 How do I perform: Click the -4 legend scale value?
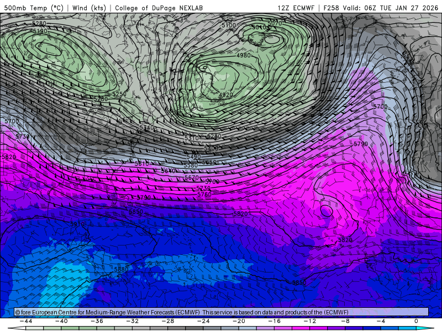(381, 321)
